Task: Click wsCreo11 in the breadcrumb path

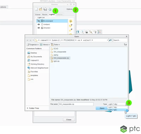Action: coord(87,40)
